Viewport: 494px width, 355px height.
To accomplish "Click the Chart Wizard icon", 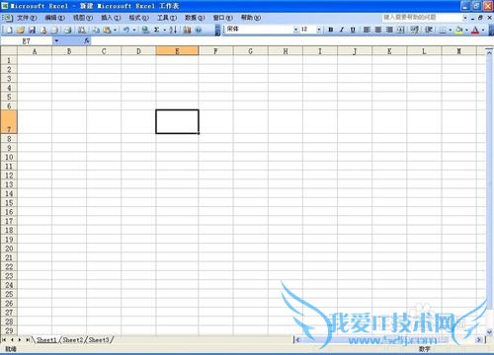I will click(x=187, y=30).
